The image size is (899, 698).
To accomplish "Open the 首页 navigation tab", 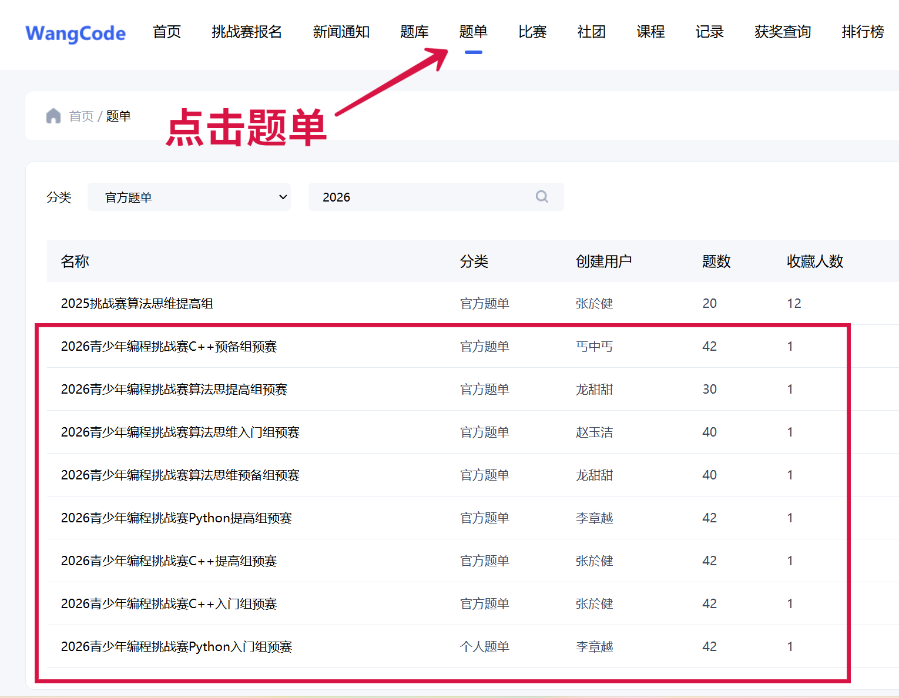I will coord(167,32).
